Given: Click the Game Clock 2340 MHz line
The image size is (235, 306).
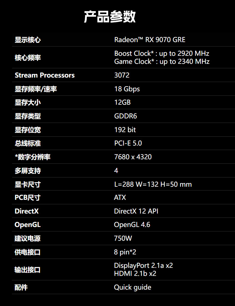Looking at the screenshot, I should point(162,61).
